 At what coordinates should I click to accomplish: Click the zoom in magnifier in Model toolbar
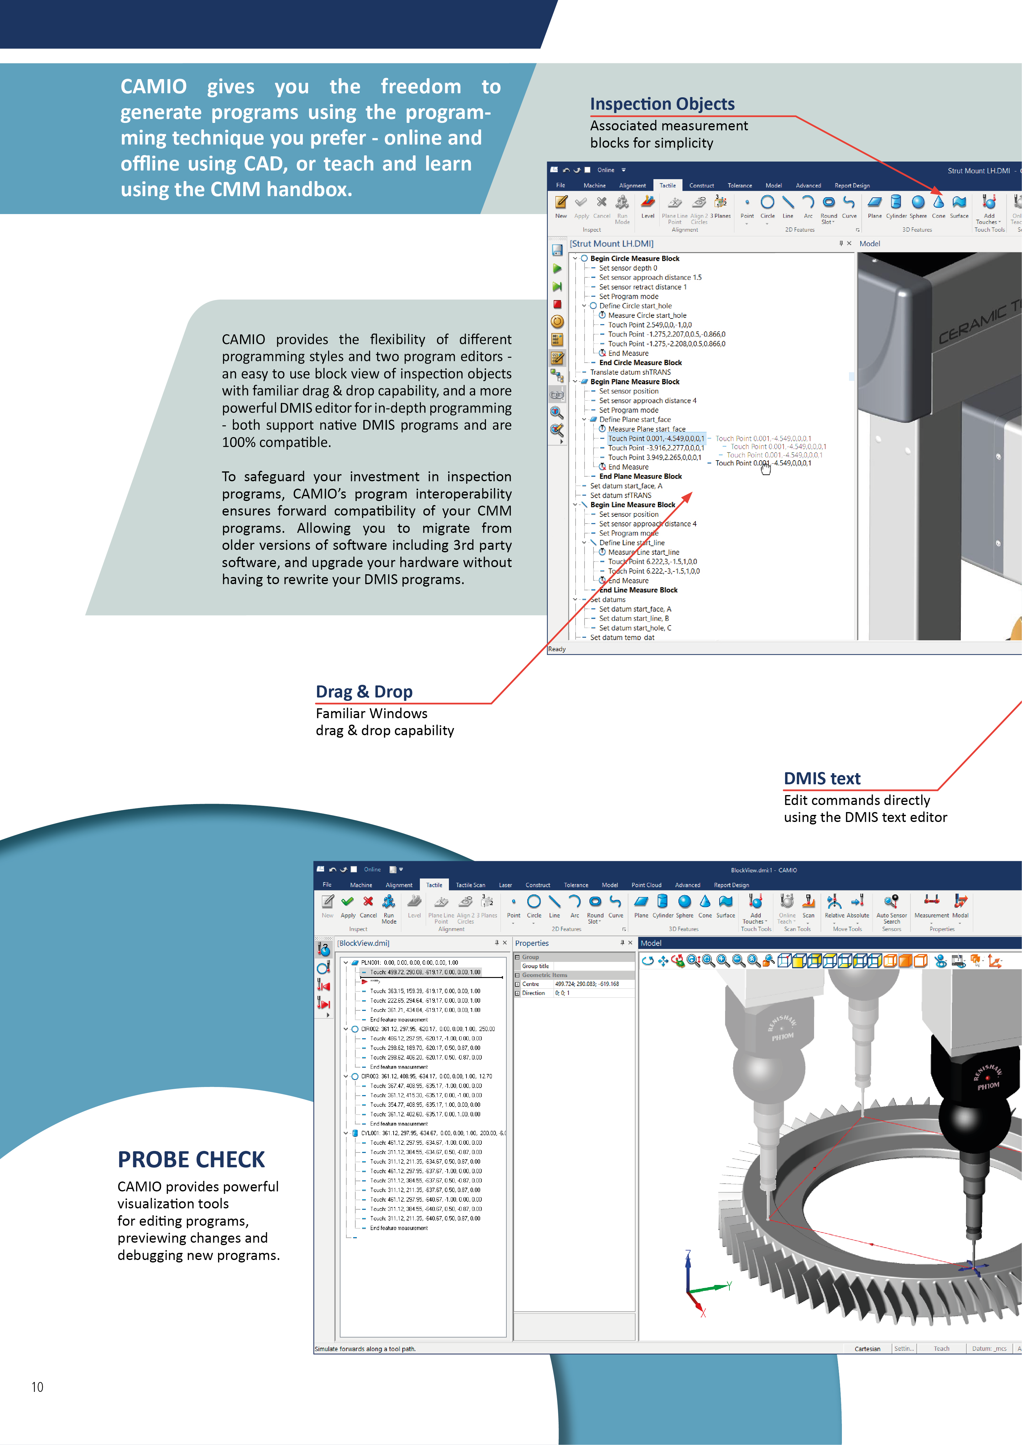pos(724,960)
